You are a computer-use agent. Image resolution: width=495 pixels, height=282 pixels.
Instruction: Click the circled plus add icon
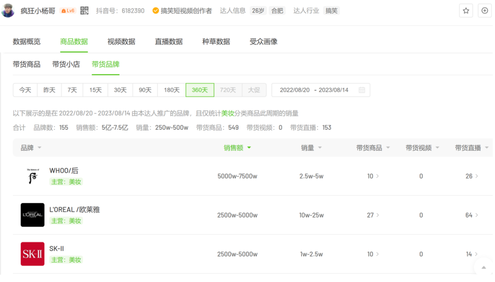coord(484,11)
